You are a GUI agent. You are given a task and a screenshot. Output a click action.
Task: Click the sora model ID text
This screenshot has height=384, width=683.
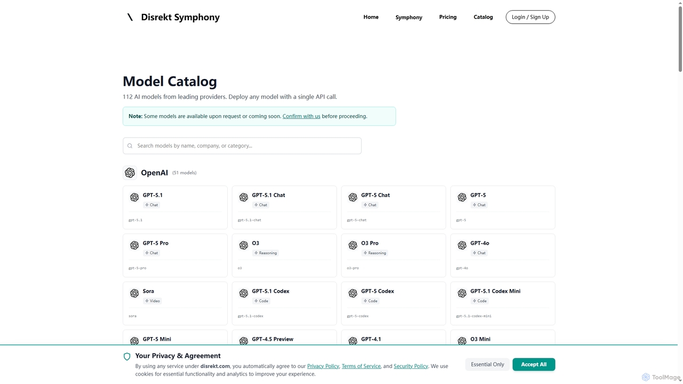click(132, 316)
